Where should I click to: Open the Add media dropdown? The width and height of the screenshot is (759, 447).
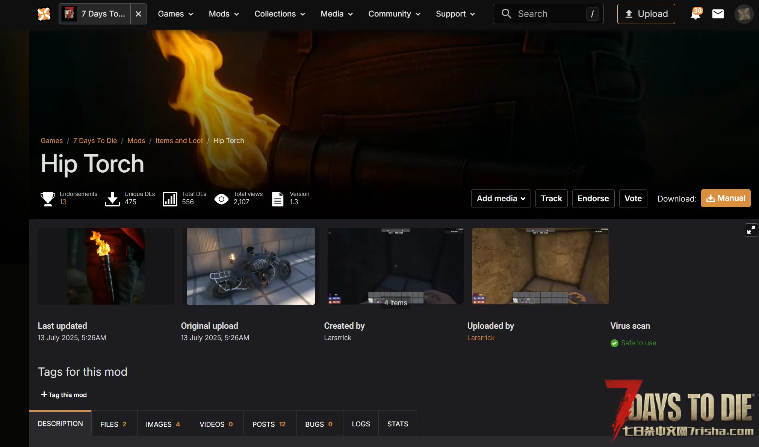(501, 199)
